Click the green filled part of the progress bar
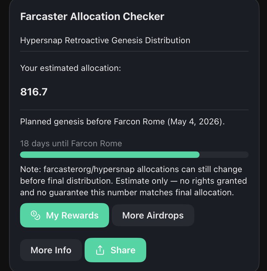This screenshot has width=267, height=271. (110, 155)
